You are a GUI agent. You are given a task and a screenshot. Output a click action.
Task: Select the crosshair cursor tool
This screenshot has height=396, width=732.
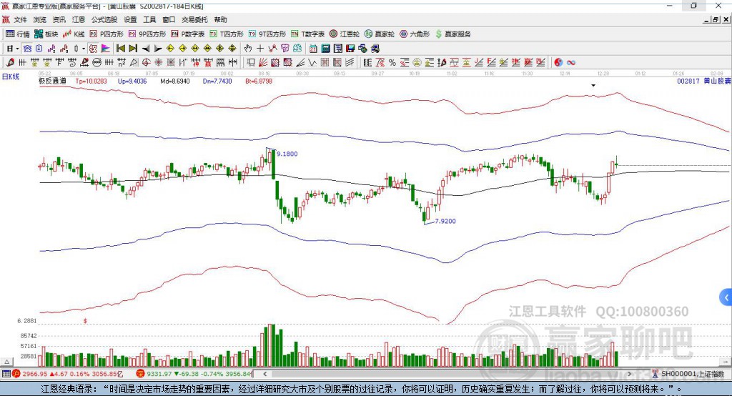260,49
